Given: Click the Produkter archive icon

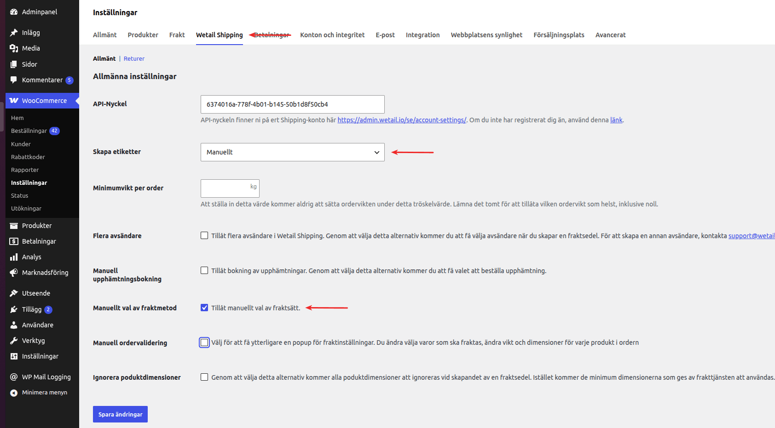Looking at the screenshot, I should pos(14,226).
